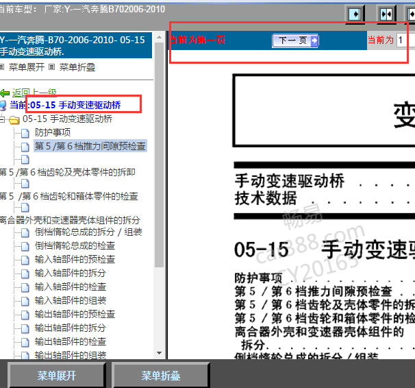Click small icon before top 菜单折叠

click(x=52, y=67)
